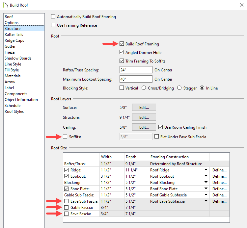The width and height of the screenshot is (247, 228).
Task: Open Roof Ridge framing dropdown
Action: click(x=206, y=170)
